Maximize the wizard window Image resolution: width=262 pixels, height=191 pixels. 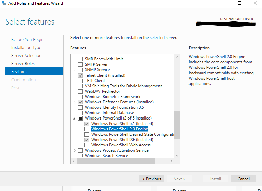tap(240, 3)
